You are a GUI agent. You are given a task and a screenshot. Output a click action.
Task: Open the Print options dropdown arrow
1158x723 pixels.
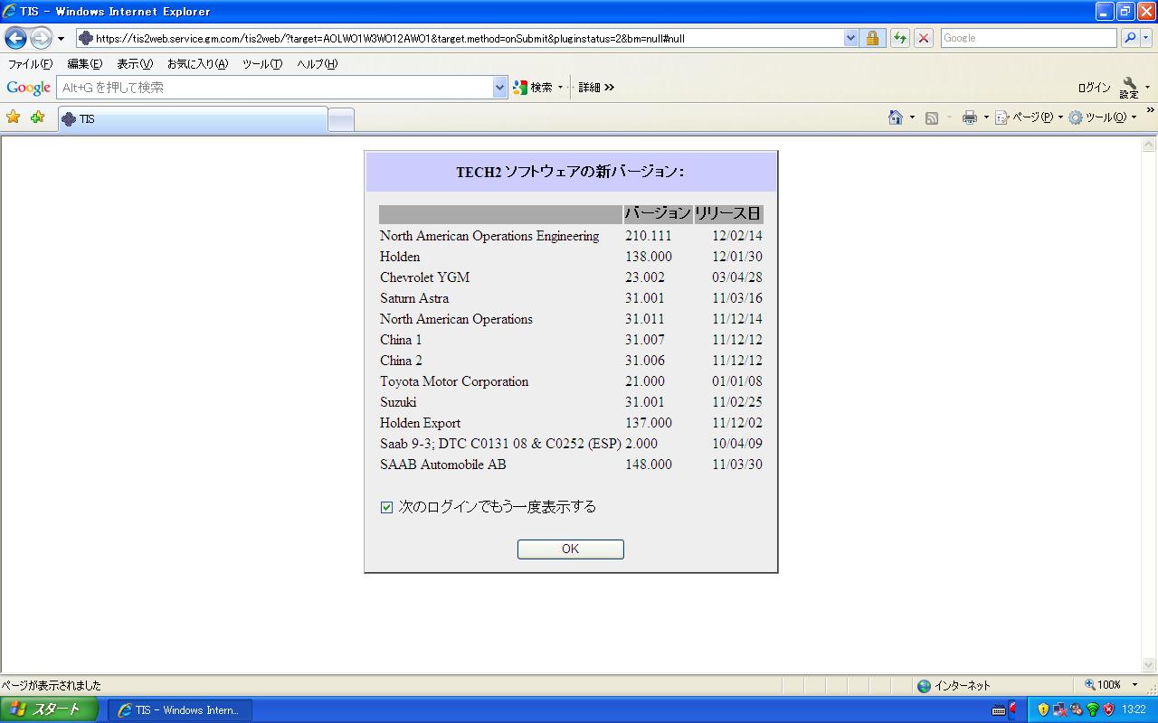pyautogui.click(x=986, y=117)
